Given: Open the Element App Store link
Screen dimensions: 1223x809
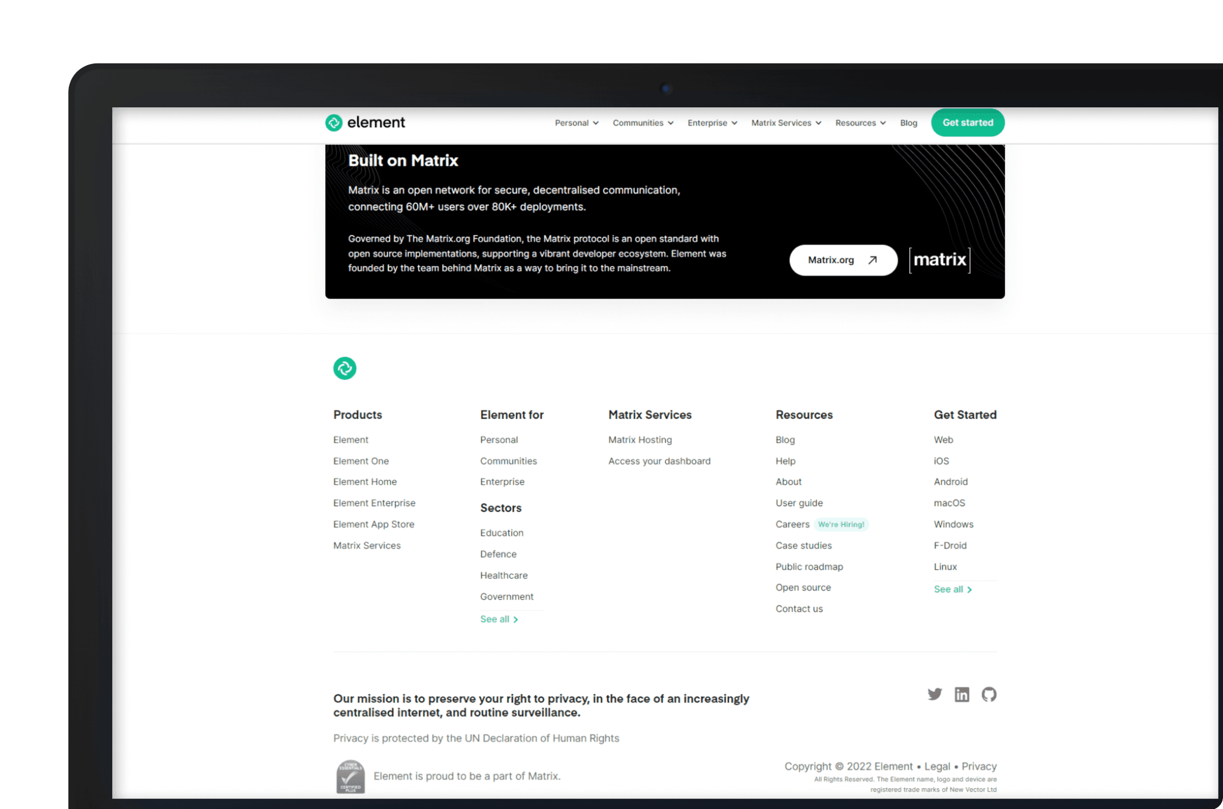Looking at the screenshot, I should tap(374, 524).
